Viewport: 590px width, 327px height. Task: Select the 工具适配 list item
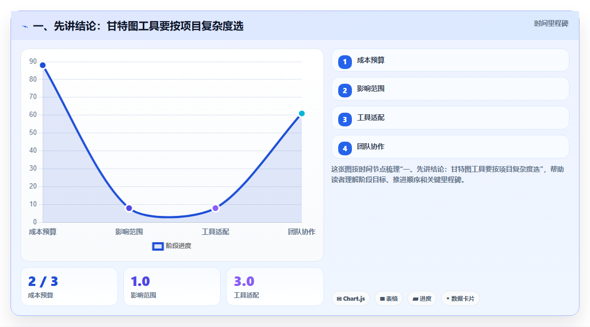tap(450, 118)
